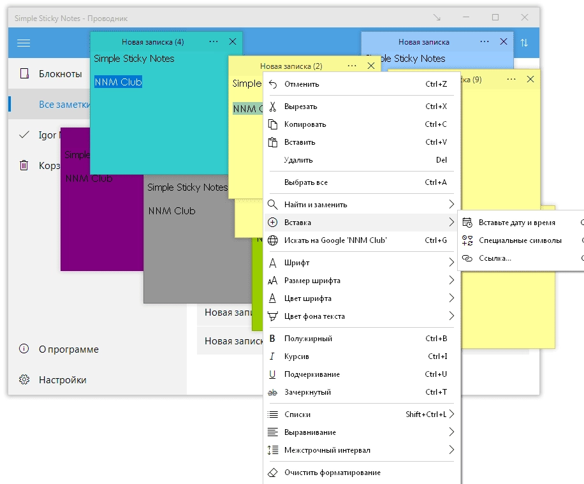The width and height of the screenshot is (584, 484).
Task: Expand the Межстрочный интервал submenu arrow
Action: (451, 450)
